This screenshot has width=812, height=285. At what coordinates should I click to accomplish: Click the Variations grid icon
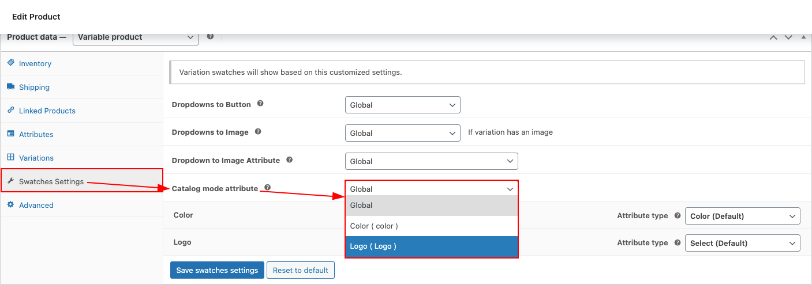pos(10,157)
